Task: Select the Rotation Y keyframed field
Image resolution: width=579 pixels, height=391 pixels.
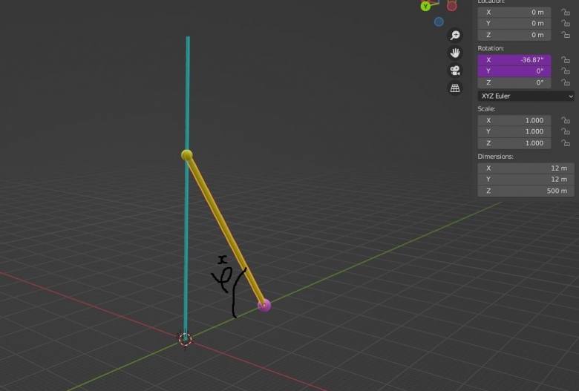Action: [x=514, y=71]
